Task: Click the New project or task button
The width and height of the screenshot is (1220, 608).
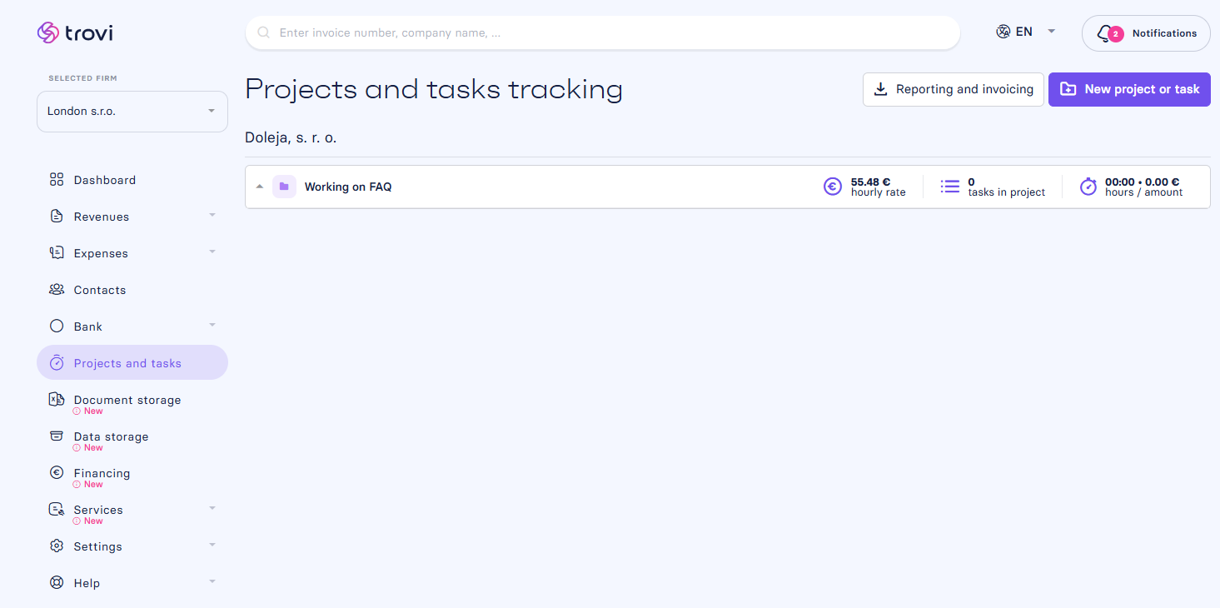Action: [1129, 89]
